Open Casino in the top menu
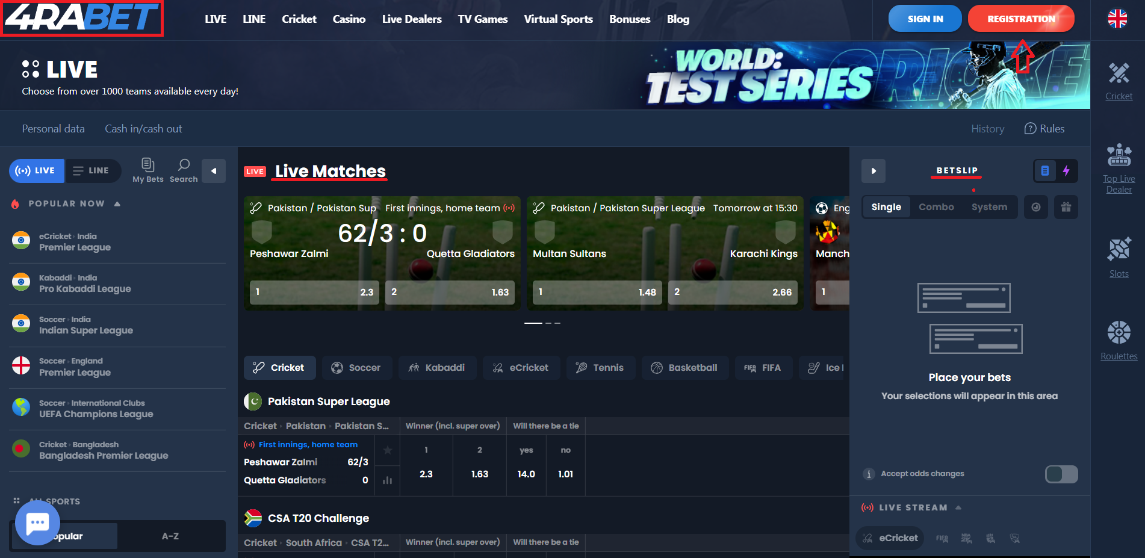This screenshot has width=1145, height=558. coord(349,19)
